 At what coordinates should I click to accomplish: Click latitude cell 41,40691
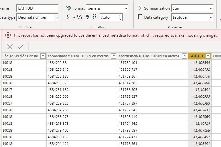coord(200,90)
